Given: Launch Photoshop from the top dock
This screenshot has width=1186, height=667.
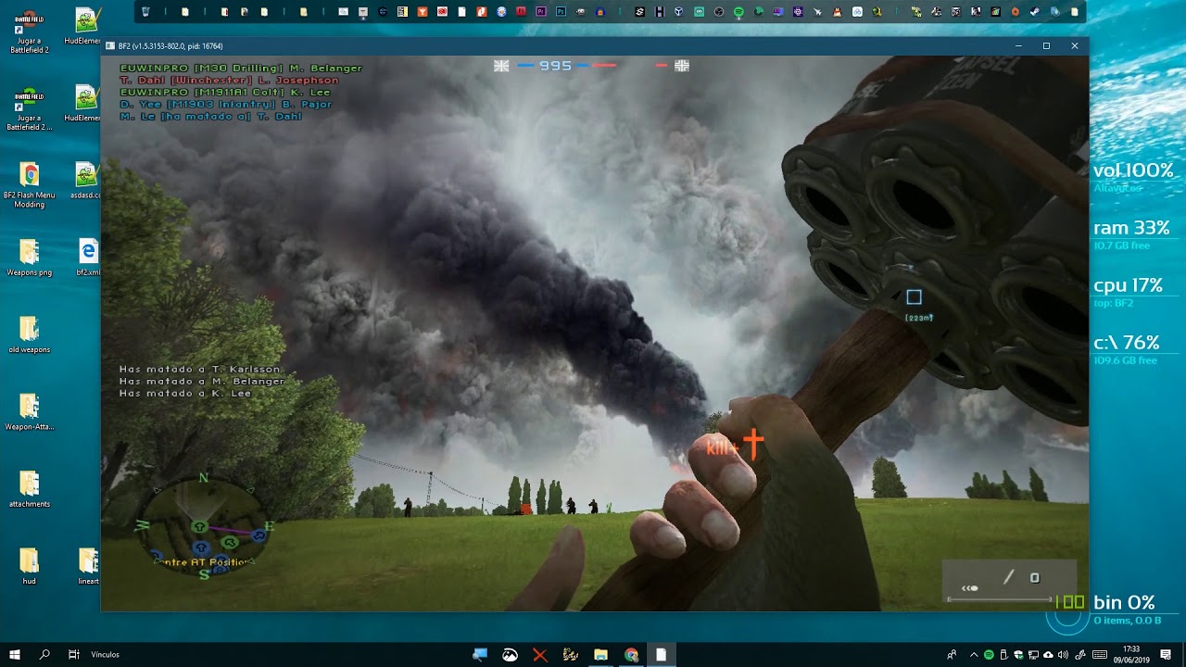Looking at the screenshot, I should (561, 12).
